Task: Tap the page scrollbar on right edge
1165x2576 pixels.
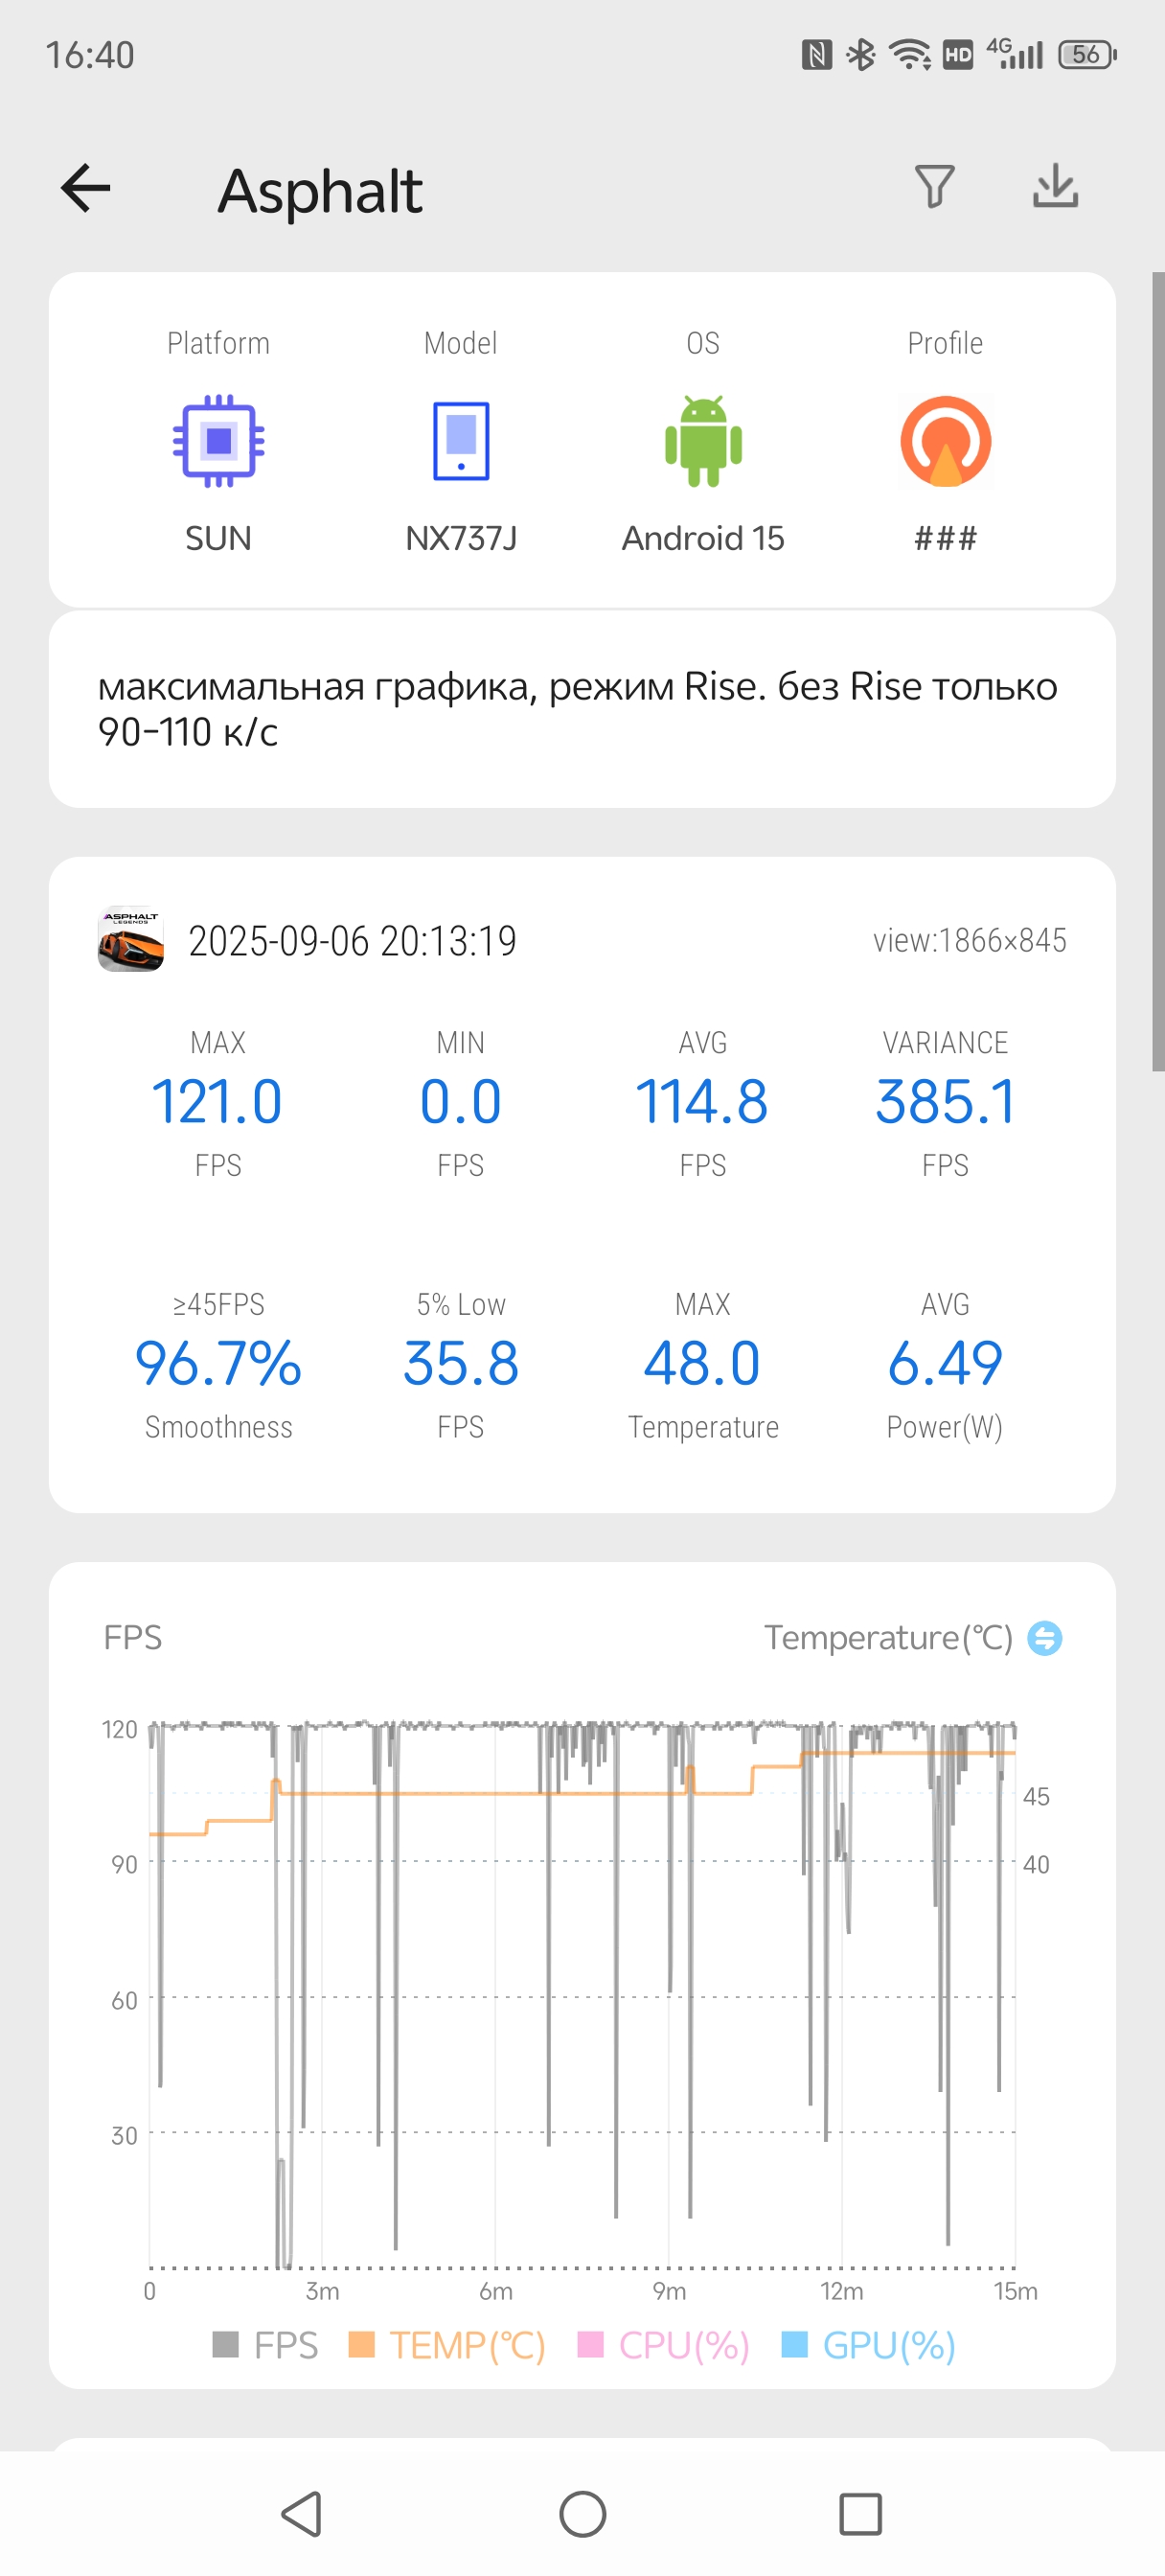Action: [x=1158, y=670]
